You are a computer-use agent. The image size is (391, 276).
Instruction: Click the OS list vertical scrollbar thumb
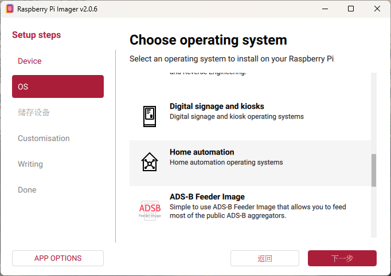(374, 170)
